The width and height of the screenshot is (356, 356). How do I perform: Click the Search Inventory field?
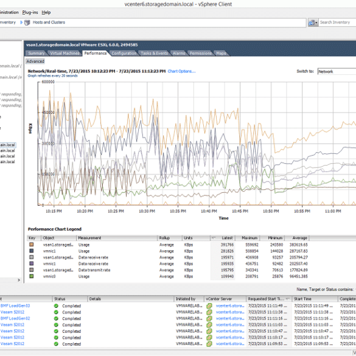point(337,23)
